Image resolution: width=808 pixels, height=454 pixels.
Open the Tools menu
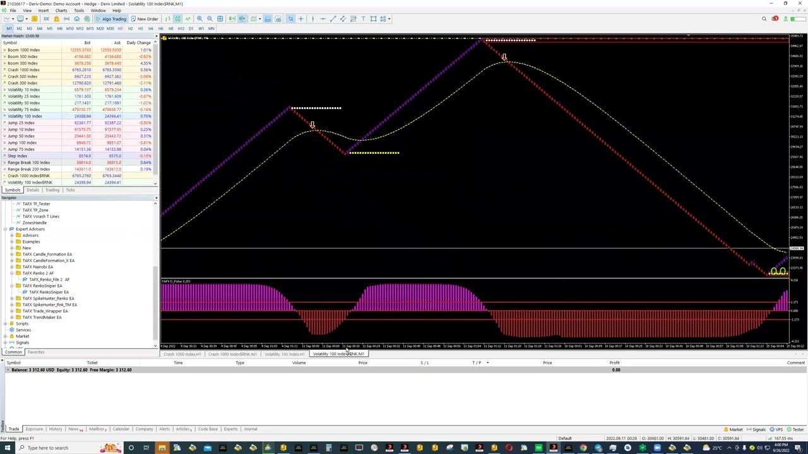point(79,11)
